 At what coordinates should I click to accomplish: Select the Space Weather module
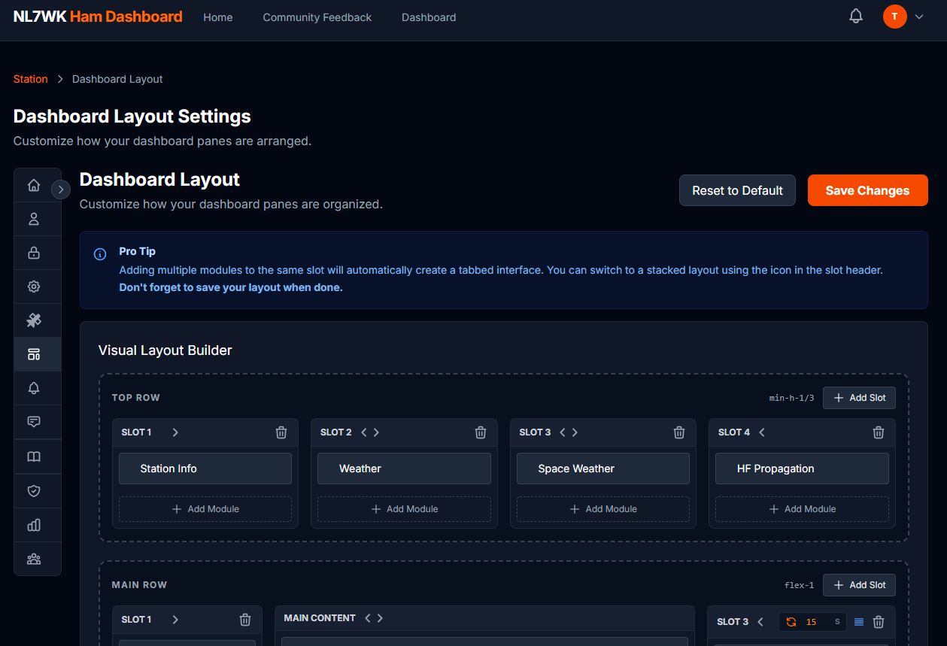pyautogui.click(x=603, y=469)
